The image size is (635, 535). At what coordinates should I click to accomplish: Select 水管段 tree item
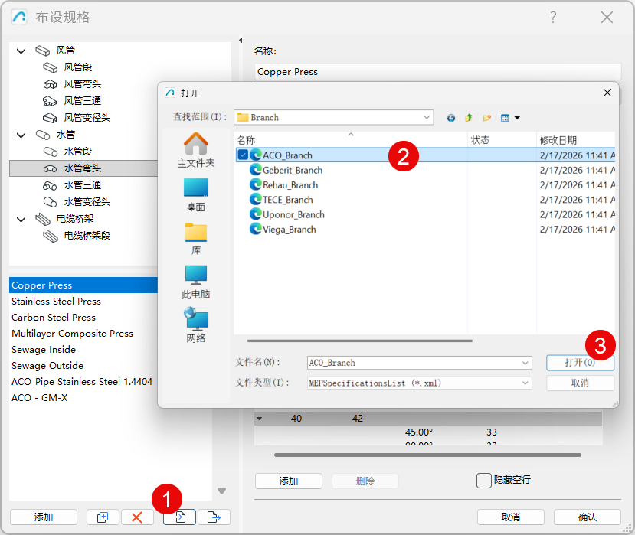pos(77,152)
